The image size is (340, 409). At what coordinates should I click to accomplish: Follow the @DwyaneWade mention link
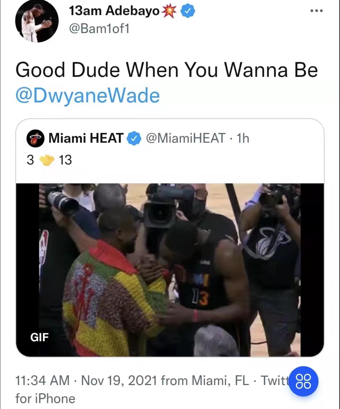[x=88, y=96]
